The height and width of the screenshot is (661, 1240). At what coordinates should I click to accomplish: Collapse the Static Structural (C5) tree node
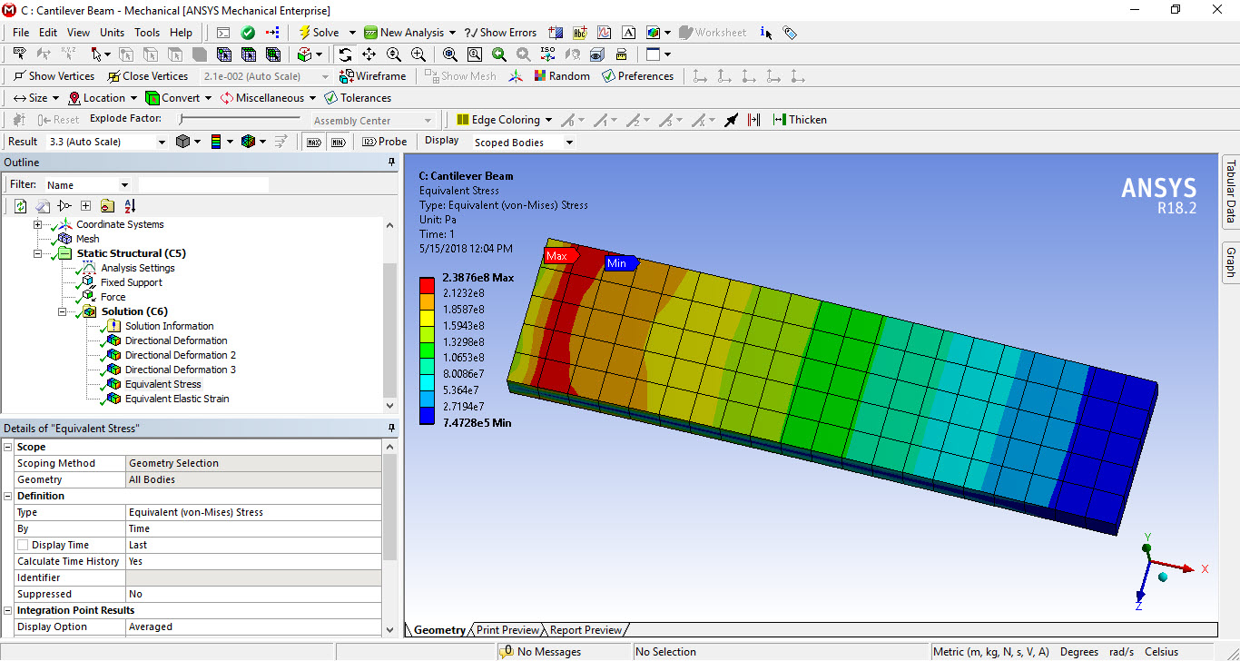click(x=38, y=253)
